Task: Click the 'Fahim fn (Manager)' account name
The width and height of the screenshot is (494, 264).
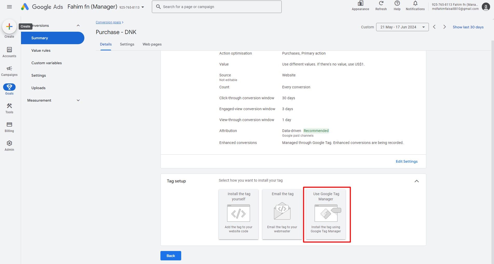Action: pos(92,7)
